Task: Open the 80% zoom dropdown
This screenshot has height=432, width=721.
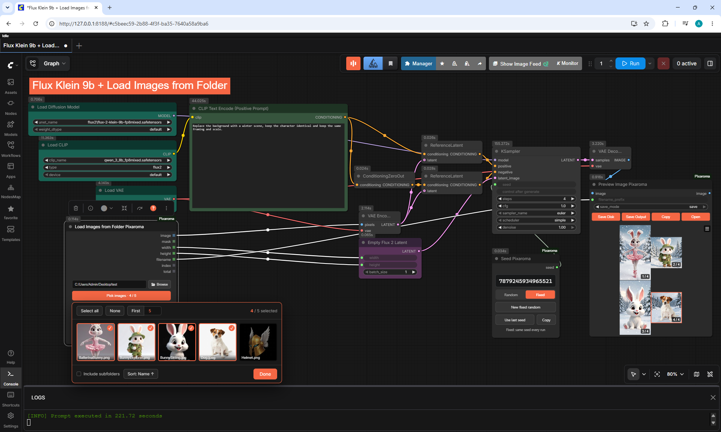Action: point(675,374)
